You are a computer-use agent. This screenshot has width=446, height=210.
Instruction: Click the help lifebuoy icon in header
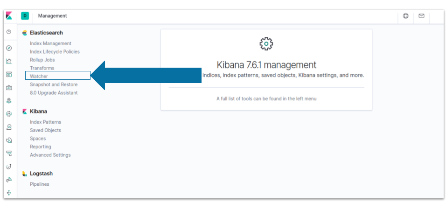tap(405, 16)
